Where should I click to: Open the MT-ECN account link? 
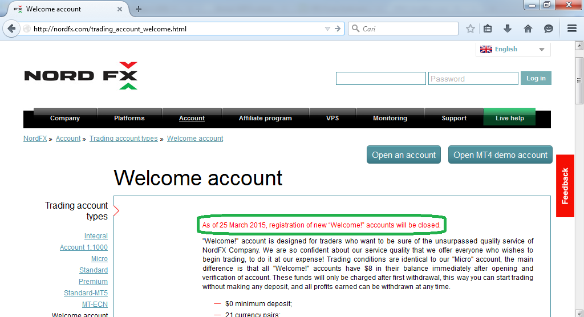tap(95, 304)
